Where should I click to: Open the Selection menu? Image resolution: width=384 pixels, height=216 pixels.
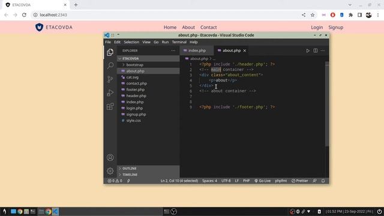pos(131,42)
